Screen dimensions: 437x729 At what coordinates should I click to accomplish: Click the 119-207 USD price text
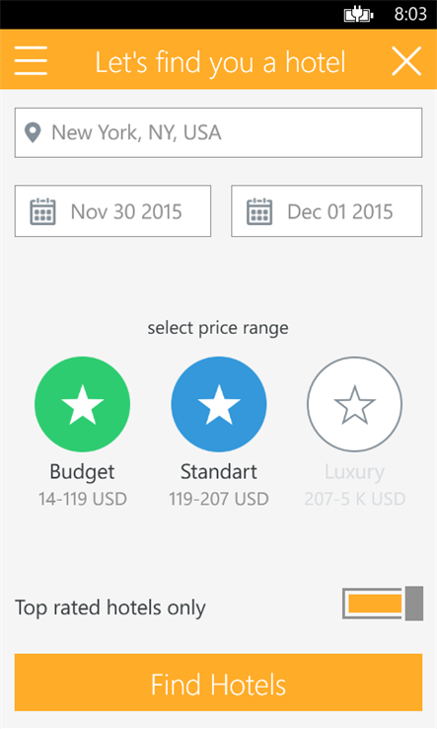coord(219,499)
